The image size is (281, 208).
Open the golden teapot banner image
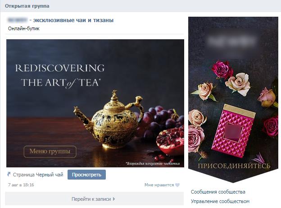[95, 103]
